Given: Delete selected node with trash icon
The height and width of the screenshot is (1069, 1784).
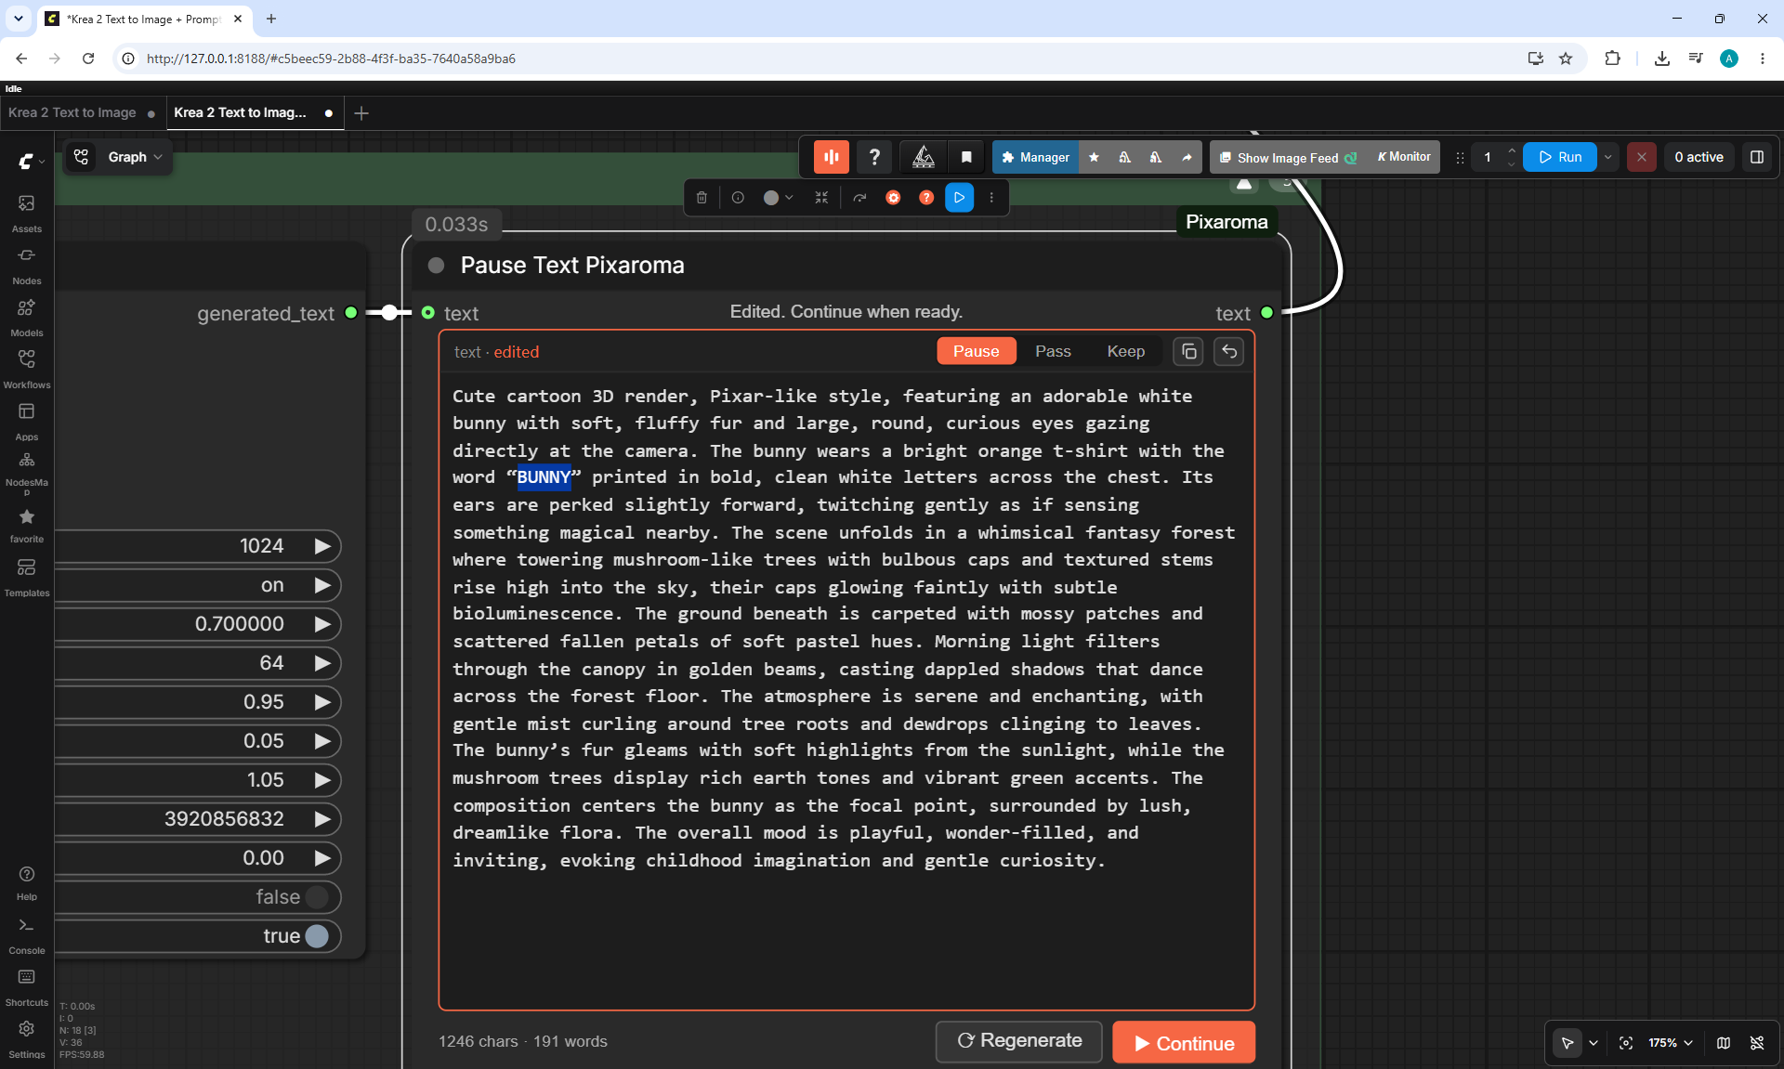Looking at the screenshot, I should [x=702, y=198].
